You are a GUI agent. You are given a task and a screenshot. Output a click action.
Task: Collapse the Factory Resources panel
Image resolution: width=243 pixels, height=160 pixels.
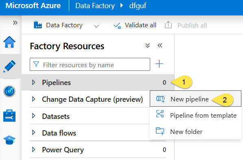pos(160,46)
